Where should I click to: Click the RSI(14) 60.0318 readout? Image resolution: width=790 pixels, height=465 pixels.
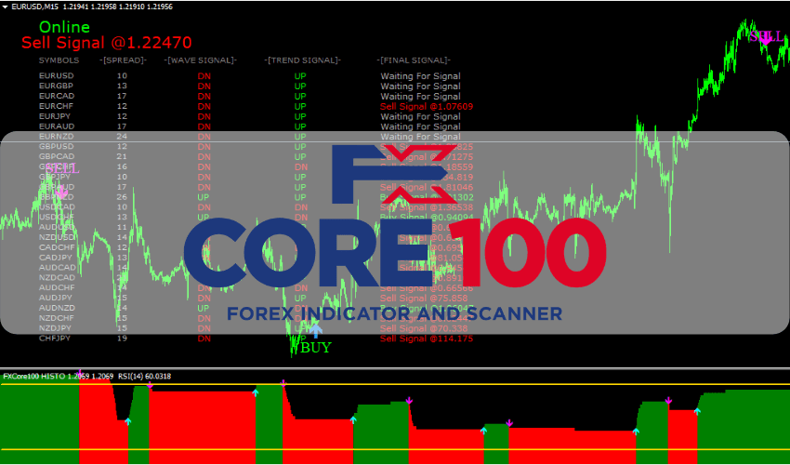(144, 376)
